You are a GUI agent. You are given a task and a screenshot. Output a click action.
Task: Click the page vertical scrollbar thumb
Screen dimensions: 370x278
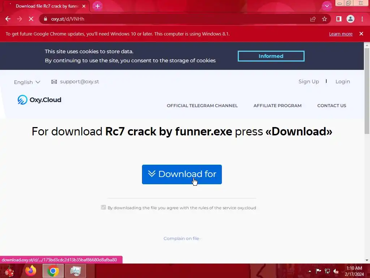(x=367, y=91)
